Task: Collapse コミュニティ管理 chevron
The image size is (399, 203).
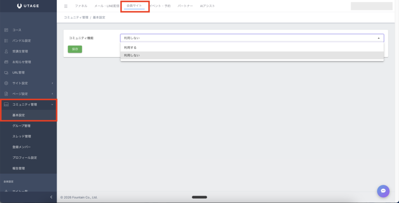Action: pyautogui.click(x=52, y=104)
